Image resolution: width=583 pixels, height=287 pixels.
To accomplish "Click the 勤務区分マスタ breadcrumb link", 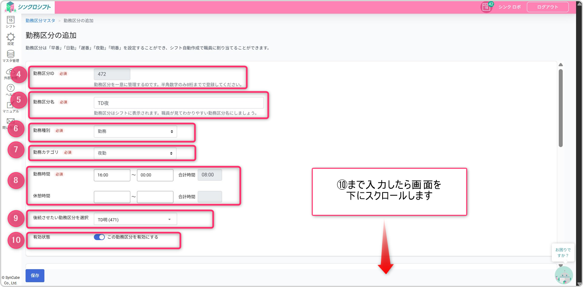I will point(40,20).
